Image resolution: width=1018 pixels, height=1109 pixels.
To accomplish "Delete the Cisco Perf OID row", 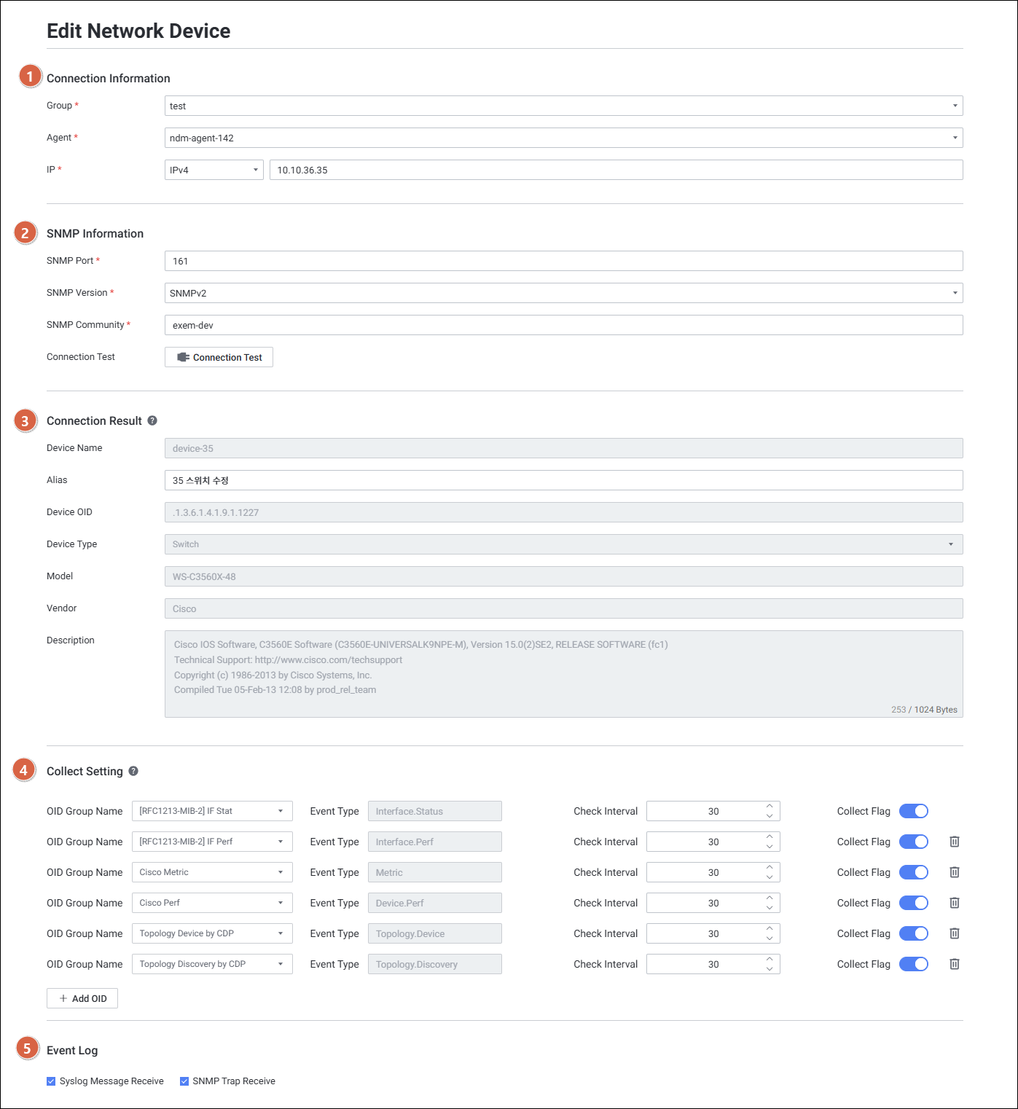I will (954, 903).
